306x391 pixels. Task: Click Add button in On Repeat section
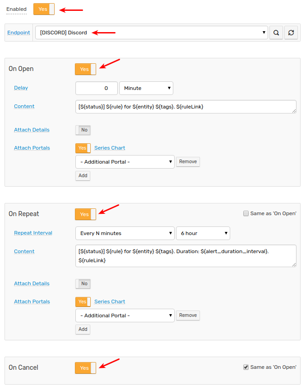tap(83, 329)
